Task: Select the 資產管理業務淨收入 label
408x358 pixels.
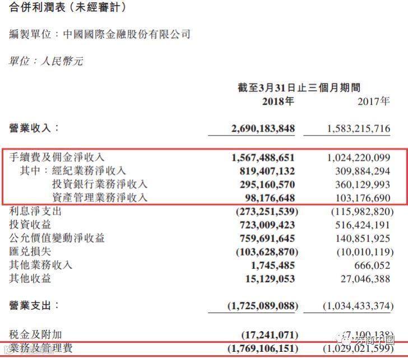Action: [100, 198]
